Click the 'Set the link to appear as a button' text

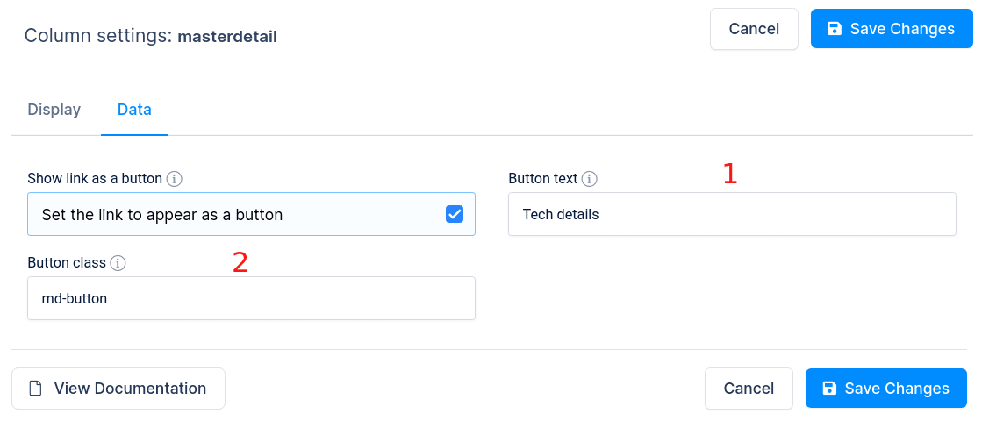162,215
